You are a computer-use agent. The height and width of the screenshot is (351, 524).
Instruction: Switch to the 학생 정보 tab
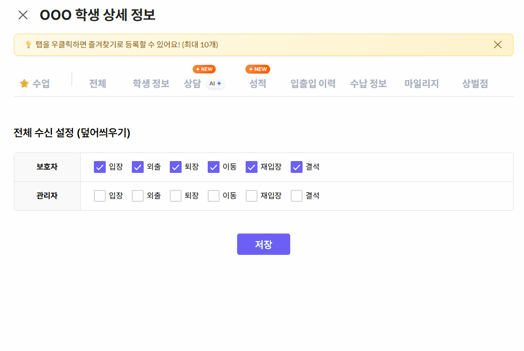pos(151,84)
